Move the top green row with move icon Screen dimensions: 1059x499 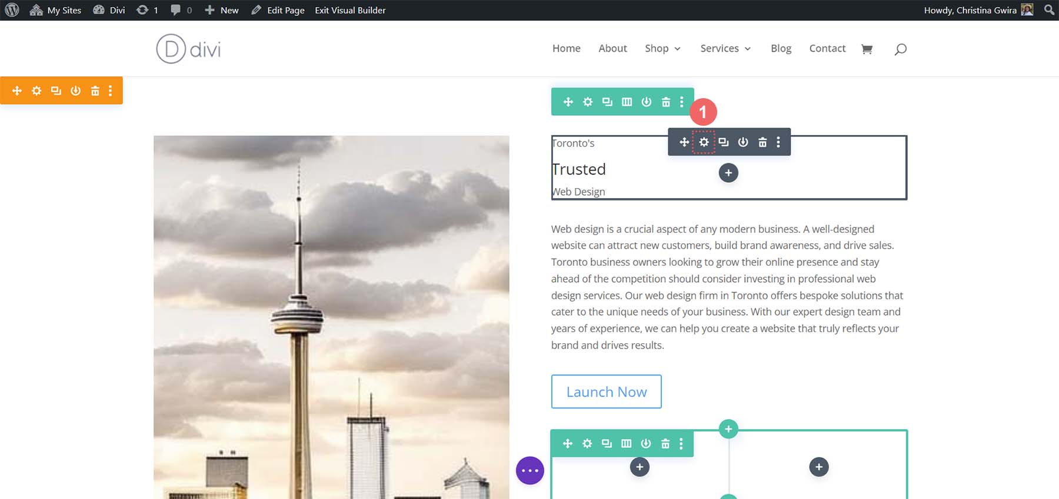pos(568,102)
